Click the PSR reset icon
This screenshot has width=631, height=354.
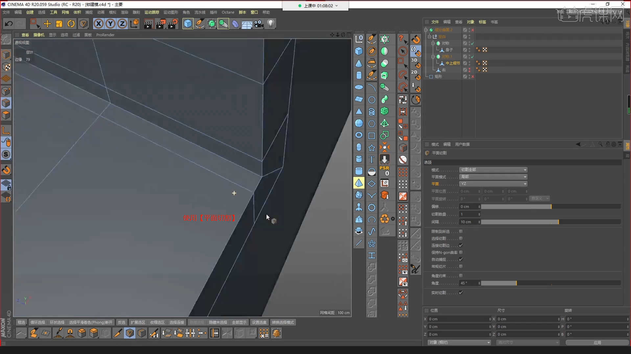(x=385, y=171)
